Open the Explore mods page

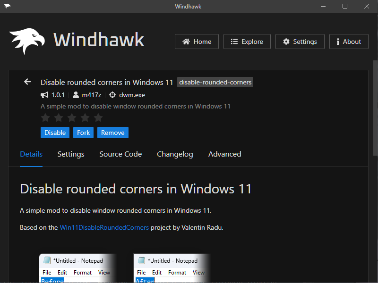pos(247,42)
